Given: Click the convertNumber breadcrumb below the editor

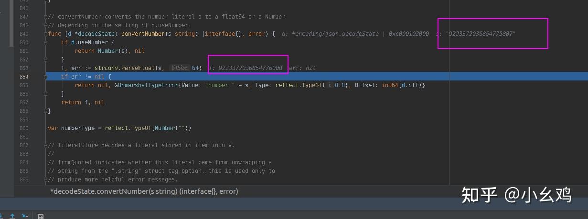Looking at the screenshot, I should (144, 191).
